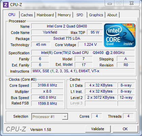Click the Specification field
This screenshot has height=136, width=142.
click(x=83, y=53)
